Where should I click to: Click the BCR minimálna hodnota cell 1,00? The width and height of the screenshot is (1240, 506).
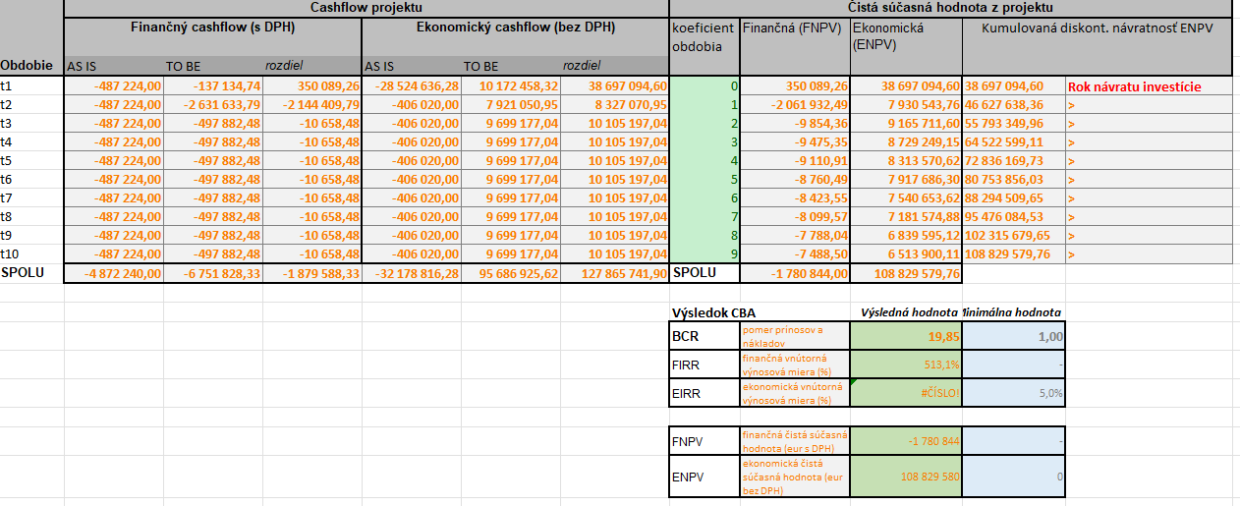point(1013,336)
